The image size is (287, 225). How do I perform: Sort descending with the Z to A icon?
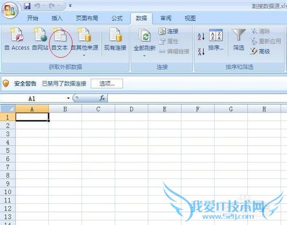tap(201, 51)
